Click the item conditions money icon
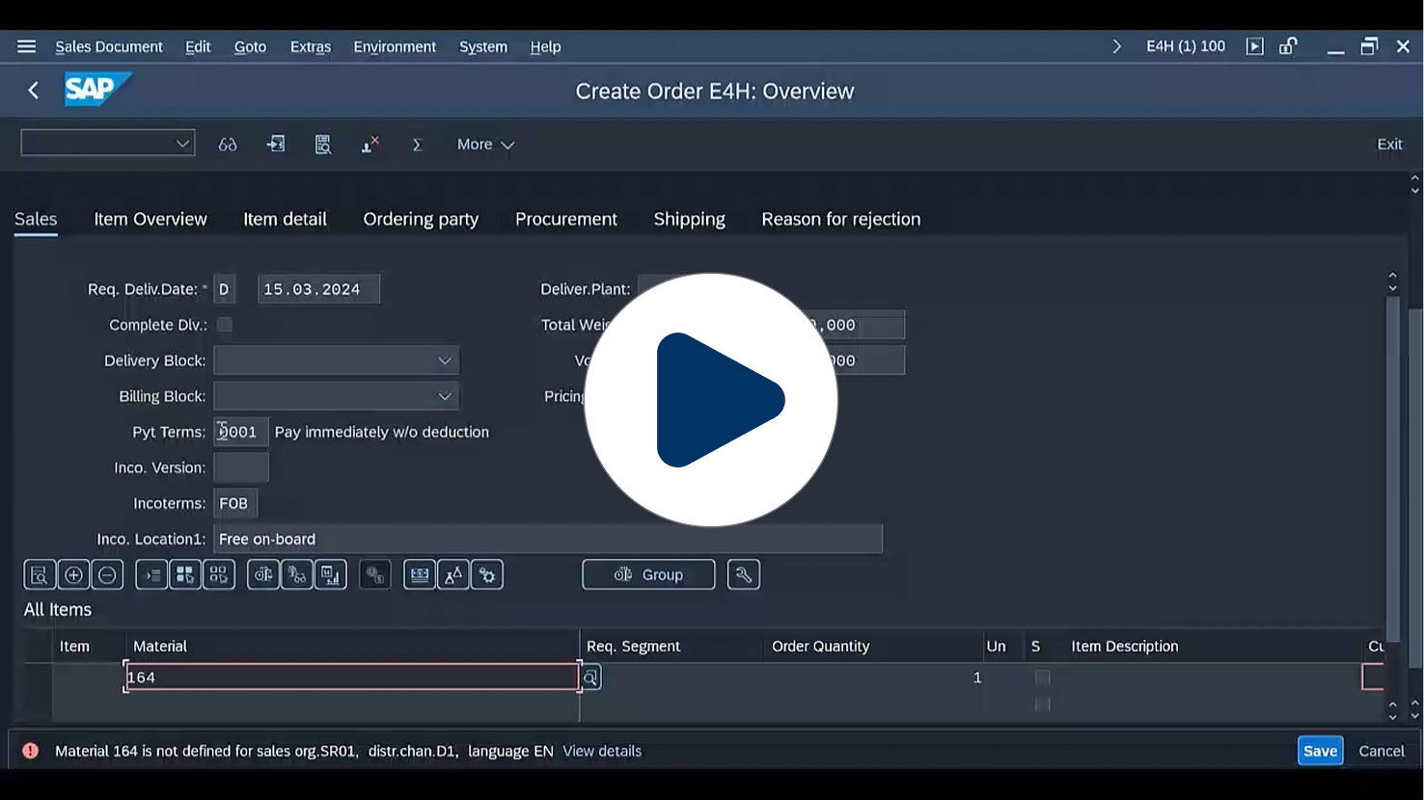1424x800 pixels. (x=420, y=574)
